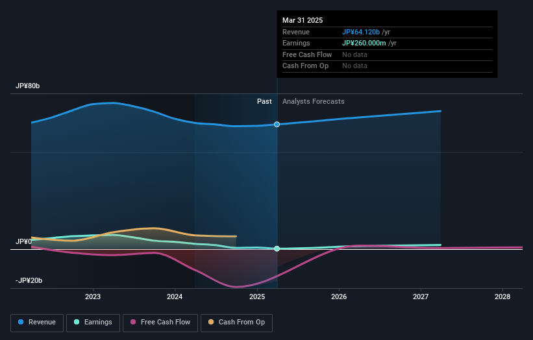
Task: Click the 2025 x-axis label
Action: click(x=257, y=297)
